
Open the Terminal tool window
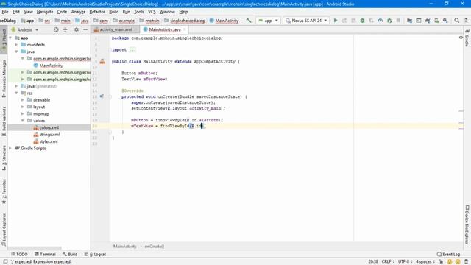(x=45, y=254)
